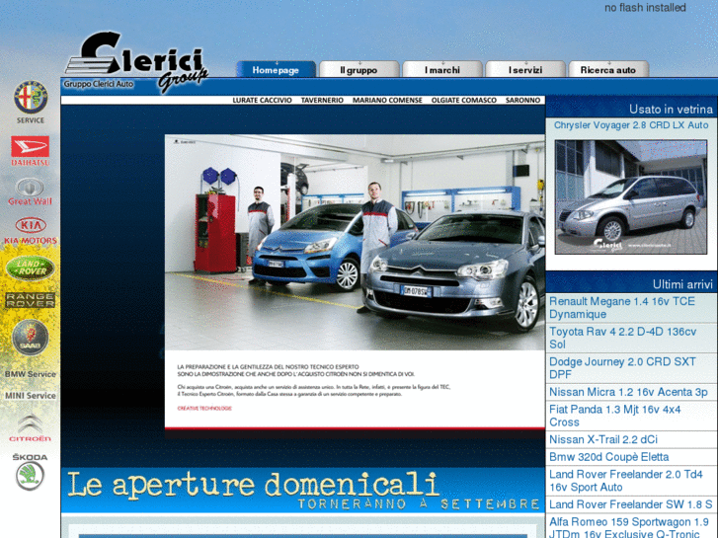Open the I marchi tab
Image resolution: width=718 pixels, height=538 pixels.
point(442,70)
